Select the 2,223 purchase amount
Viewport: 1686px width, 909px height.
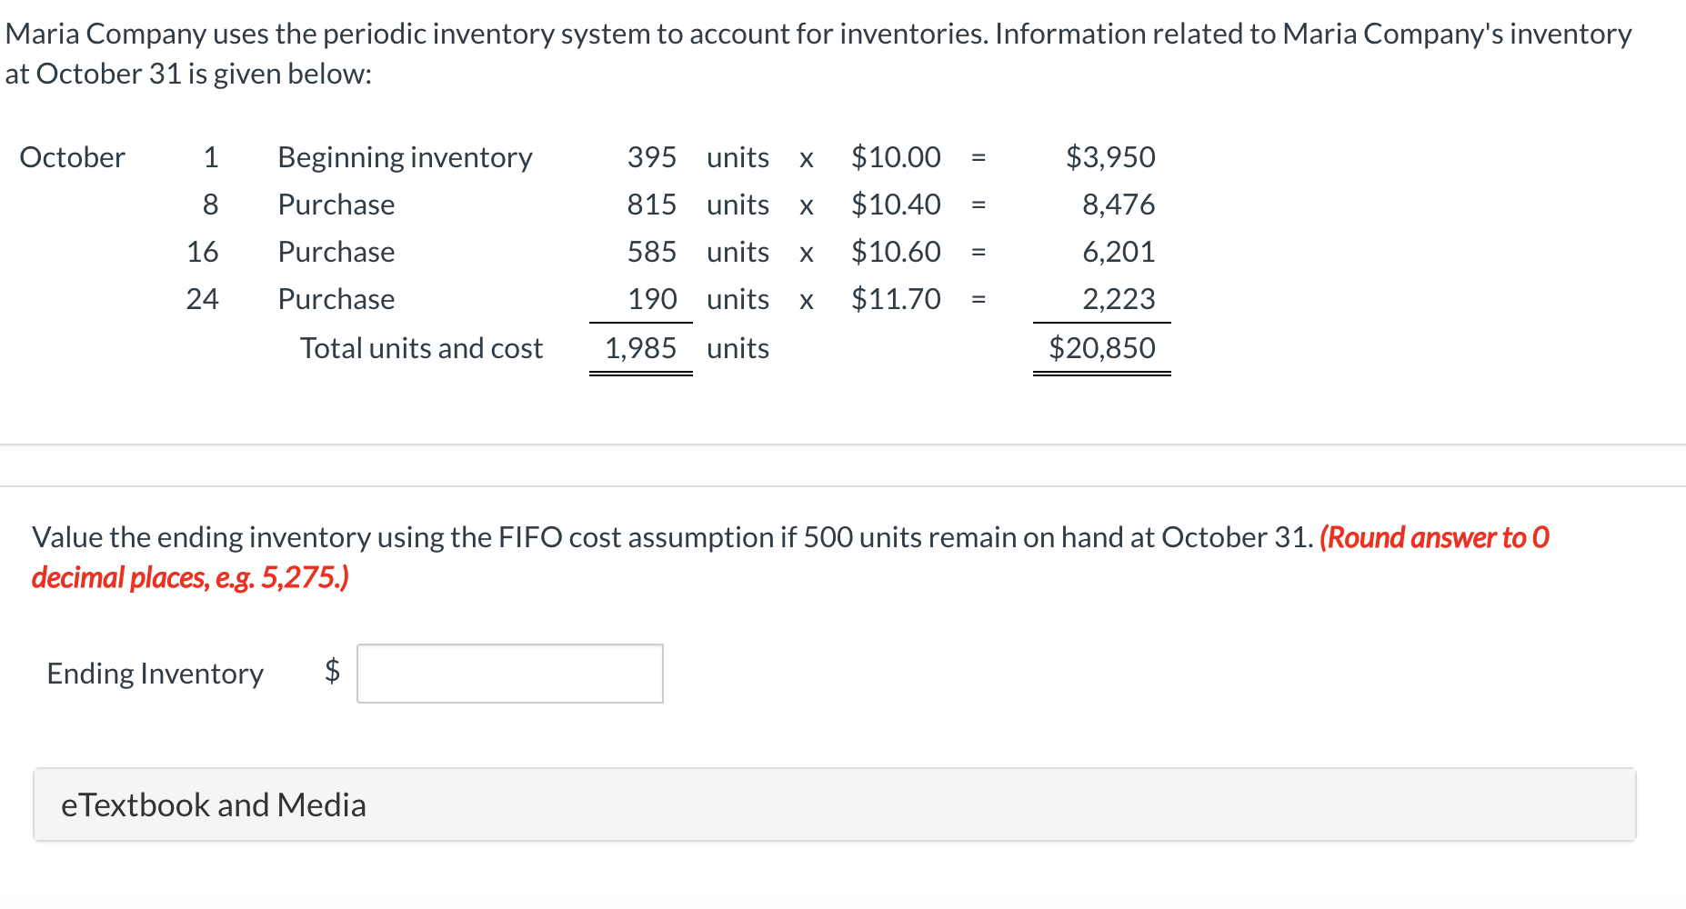click(1118, 299)
